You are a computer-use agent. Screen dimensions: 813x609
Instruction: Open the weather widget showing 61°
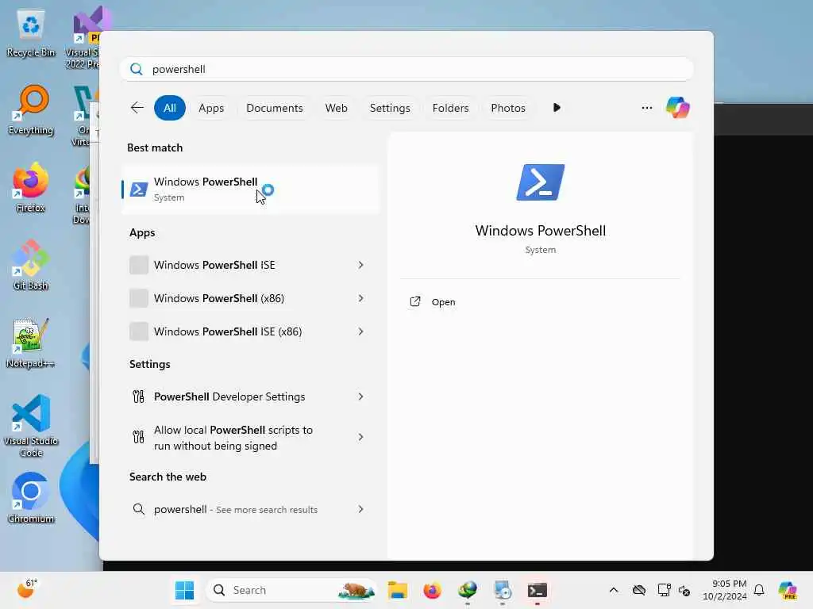coord(27,589)
